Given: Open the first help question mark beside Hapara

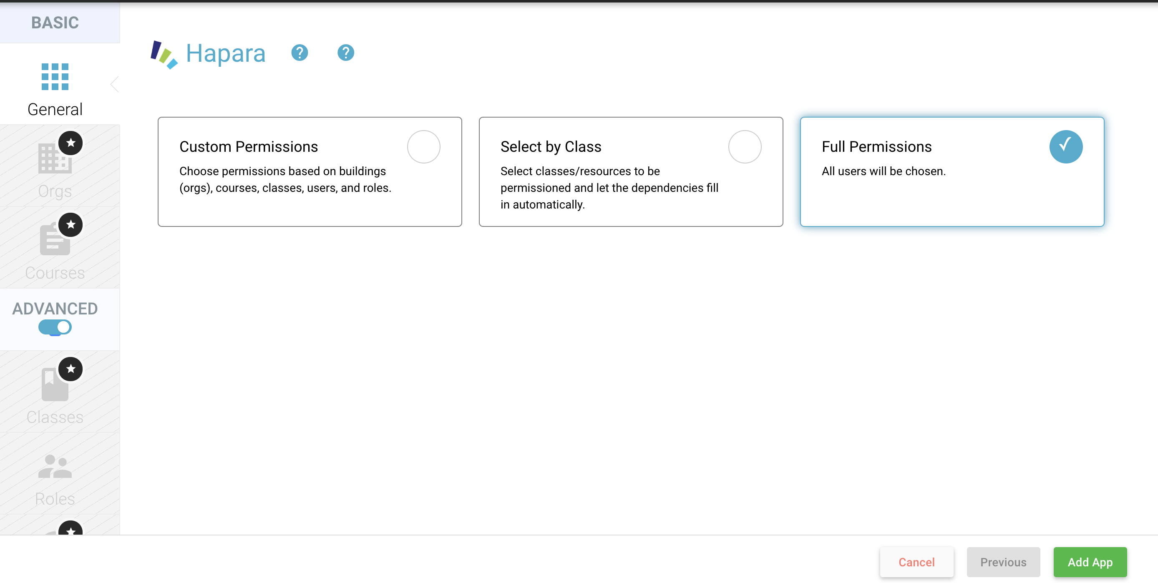Looking at the screenshot, I should pos(300,53).
